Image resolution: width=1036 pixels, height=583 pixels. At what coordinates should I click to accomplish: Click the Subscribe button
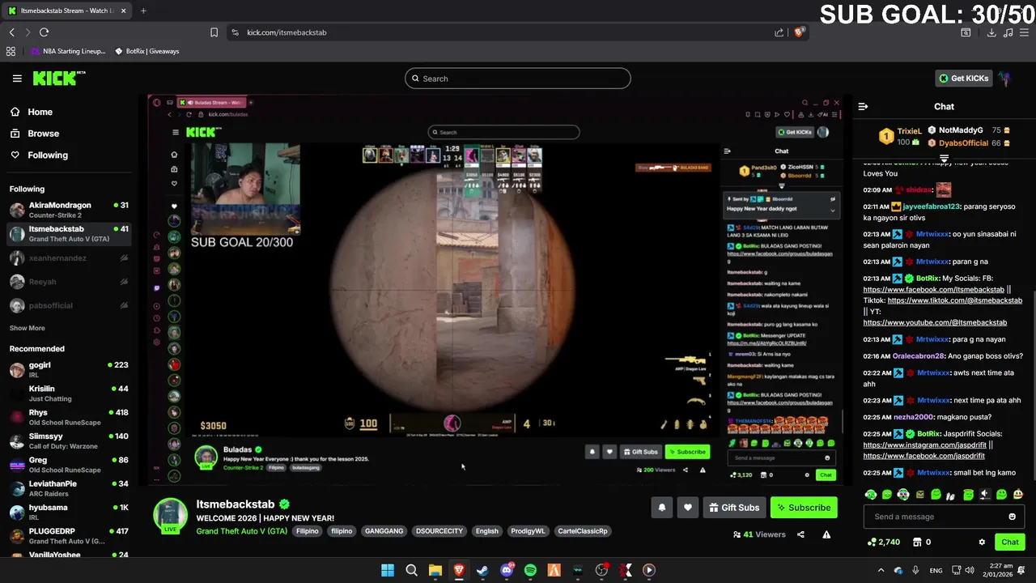[804, 508]
